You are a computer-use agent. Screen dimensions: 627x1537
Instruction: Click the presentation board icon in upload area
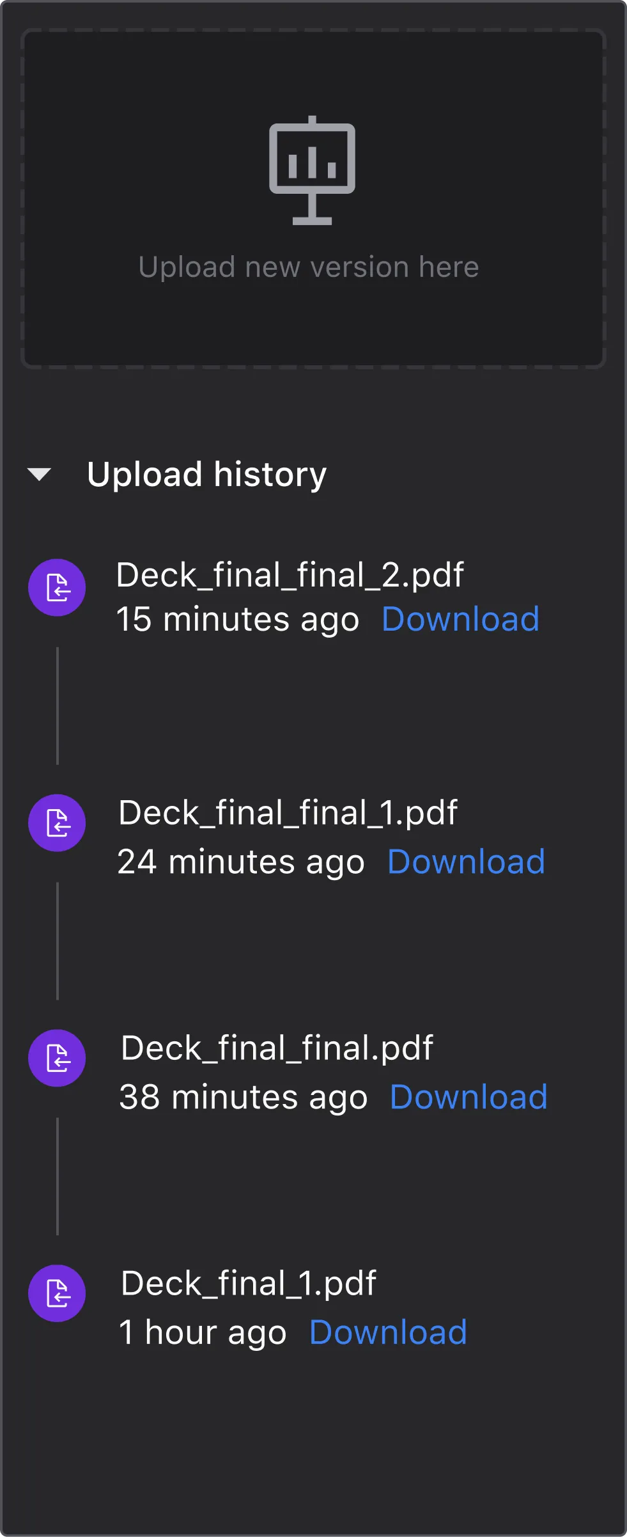click(312, 171)
